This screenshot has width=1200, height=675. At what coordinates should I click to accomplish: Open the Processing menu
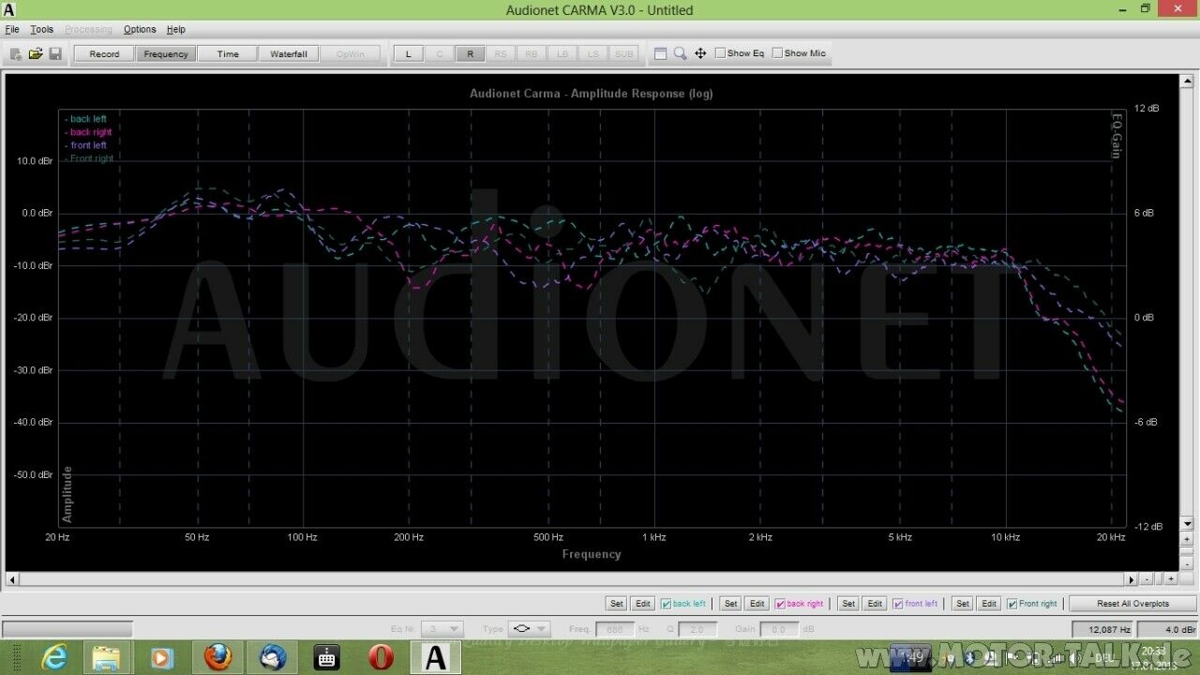tap(88, 29)
